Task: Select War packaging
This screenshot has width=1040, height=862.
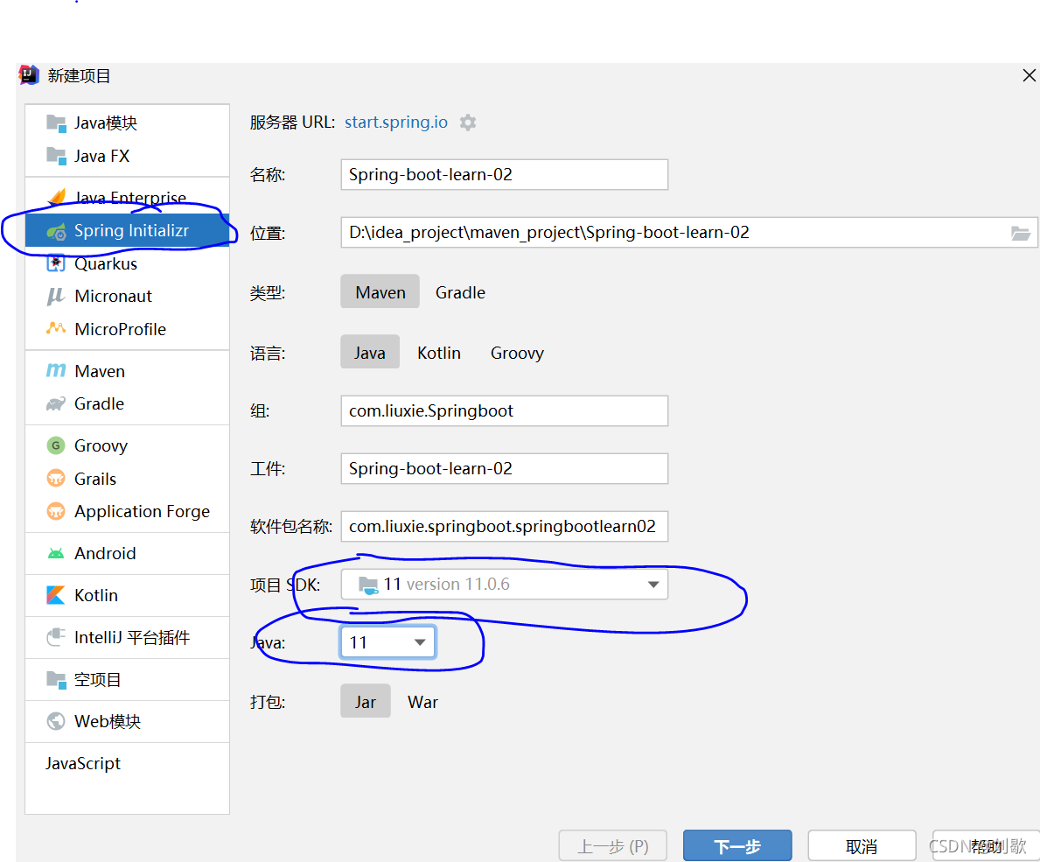Action: [423, 702]
